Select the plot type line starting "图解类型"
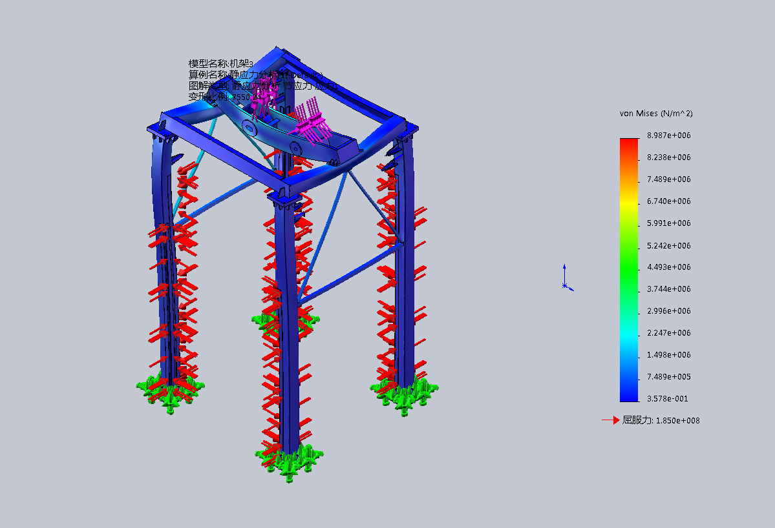775x528 pixels. click(x=263, y=86)
